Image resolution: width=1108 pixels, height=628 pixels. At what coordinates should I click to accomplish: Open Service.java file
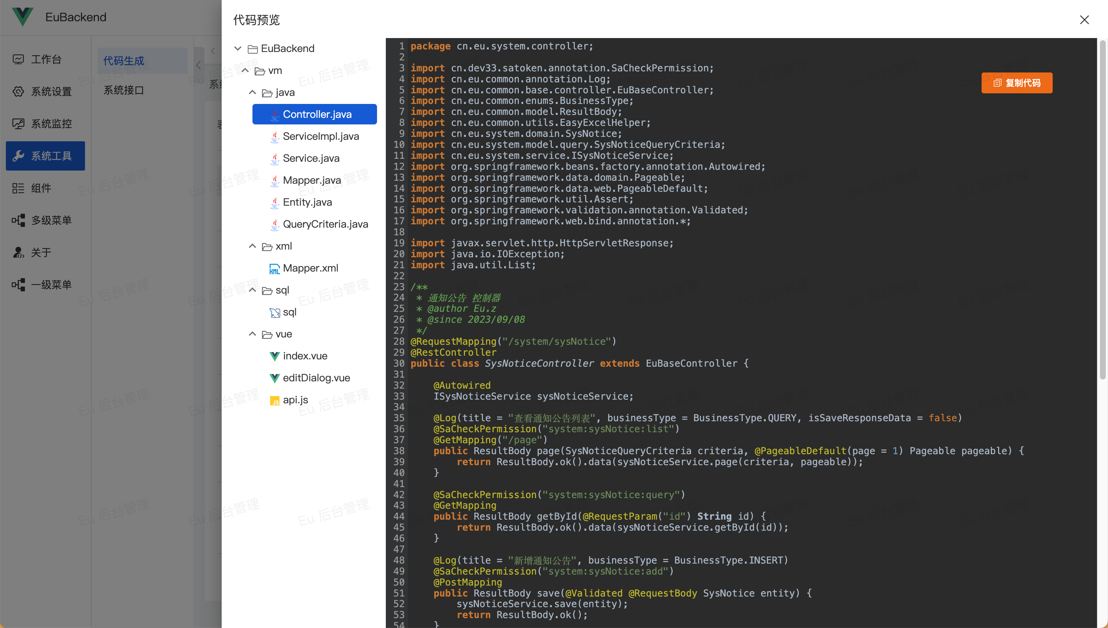coord(311,158)
